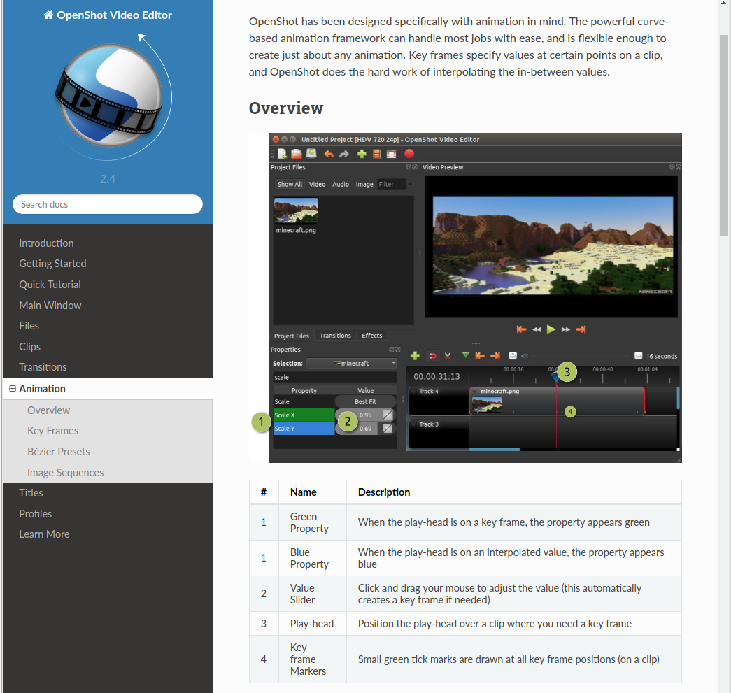The width and height of the screenshot is (731, 693).
Task: Enable the Video filter in Project Files
Action: click(317, 183)
